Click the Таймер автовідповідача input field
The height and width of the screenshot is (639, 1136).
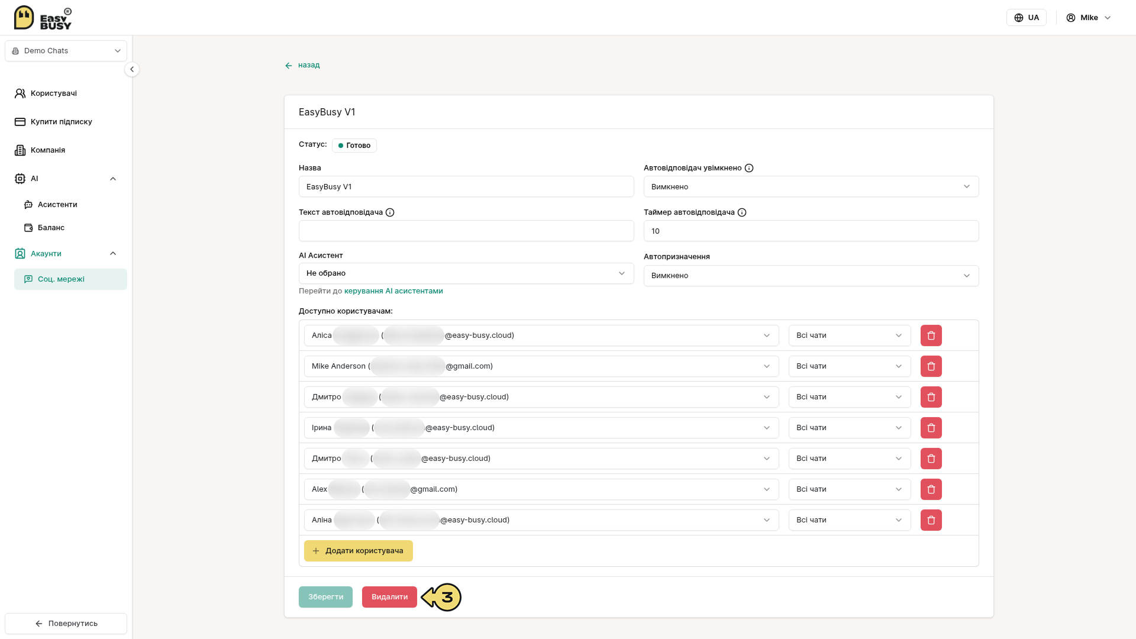pos(811,231)
